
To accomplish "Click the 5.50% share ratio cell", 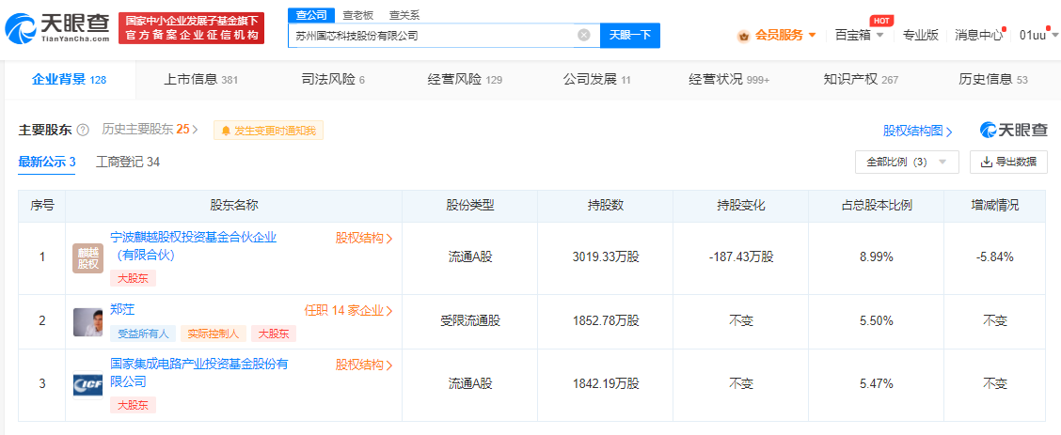I will click(x=876, y=320).
